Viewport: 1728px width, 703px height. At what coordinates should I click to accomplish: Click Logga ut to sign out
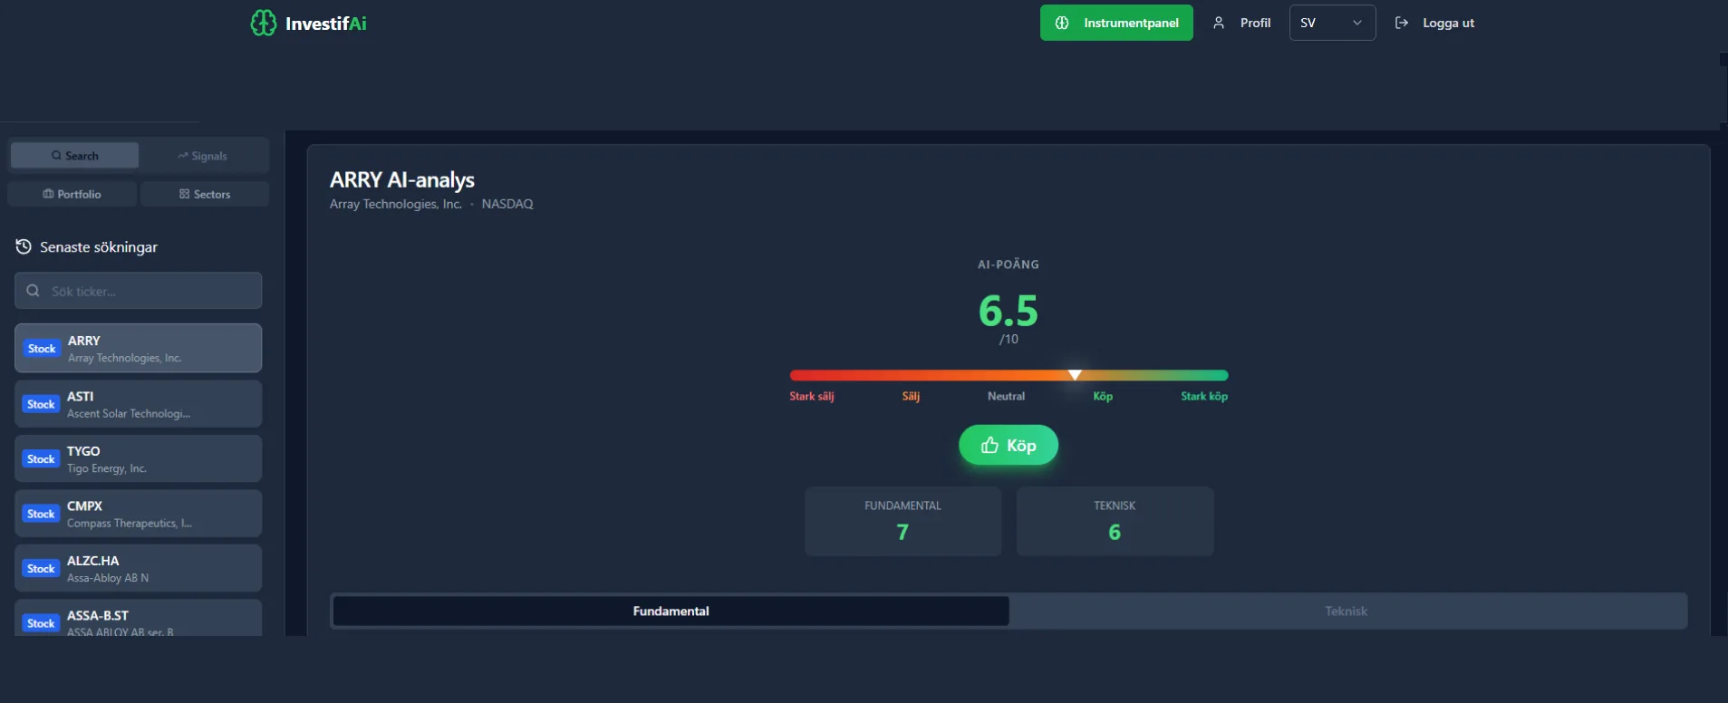(1434, 23)
